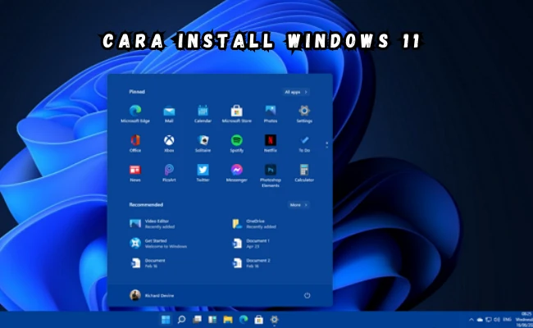This screenshot has height=328, width=533.
Task: Open recommended Video Editor
Action: (x=153, y=224)
